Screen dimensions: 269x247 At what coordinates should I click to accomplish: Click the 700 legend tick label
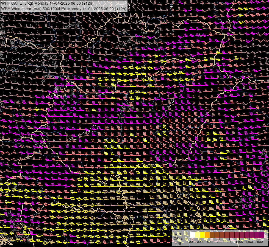[220, 242]
